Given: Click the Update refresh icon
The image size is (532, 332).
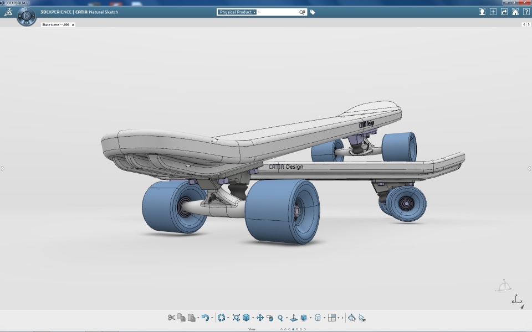Looking at the screenshot, I should coord(221,318).
